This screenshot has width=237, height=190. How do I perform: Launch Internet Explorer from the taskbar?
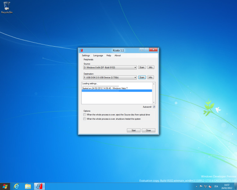[16, 186]
